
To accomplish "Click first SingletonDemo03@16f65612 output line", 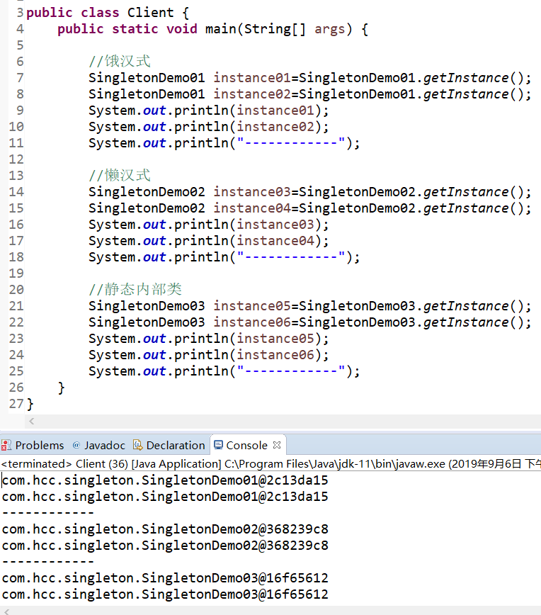I will [165, 578].
